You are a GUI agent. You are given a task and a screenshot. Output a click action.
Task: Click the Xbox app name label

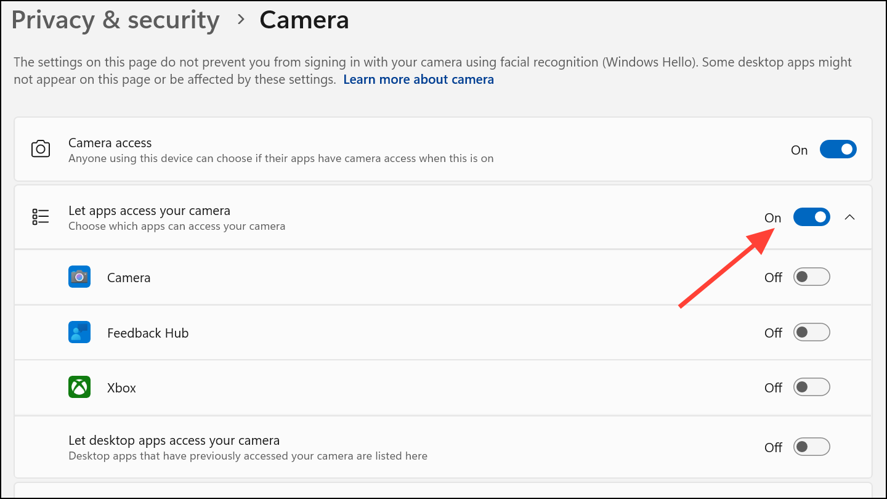[121, 387]
